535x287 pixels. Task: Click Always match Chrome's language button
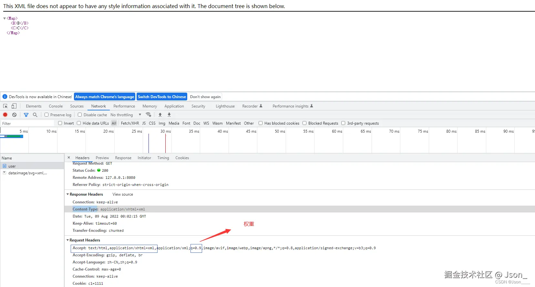105,97
